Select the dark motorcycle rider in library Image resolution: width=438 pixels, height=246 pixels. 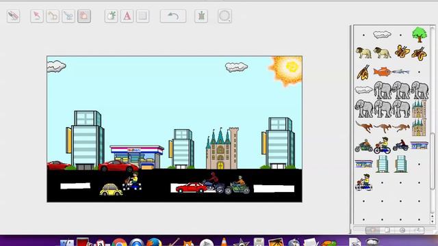tap(400, 146)
